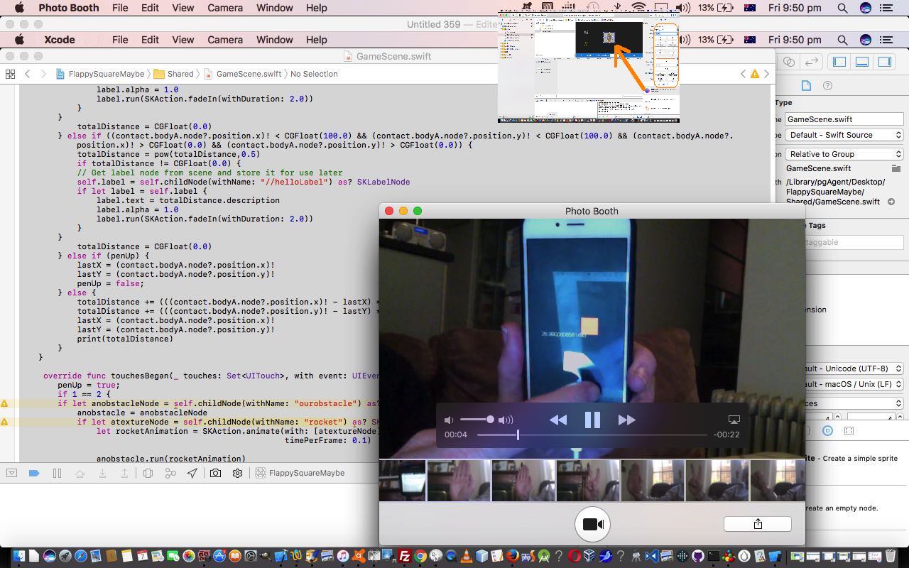
Task: Jump to previous issue arrow in Xcode
Action: coord(743,74)
